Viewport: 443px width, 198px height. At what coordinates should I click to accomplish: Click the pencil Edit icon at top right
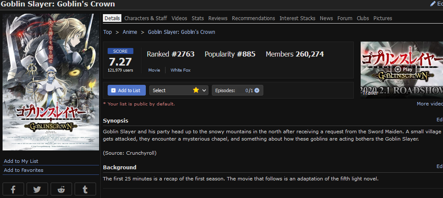coord(433,4)
